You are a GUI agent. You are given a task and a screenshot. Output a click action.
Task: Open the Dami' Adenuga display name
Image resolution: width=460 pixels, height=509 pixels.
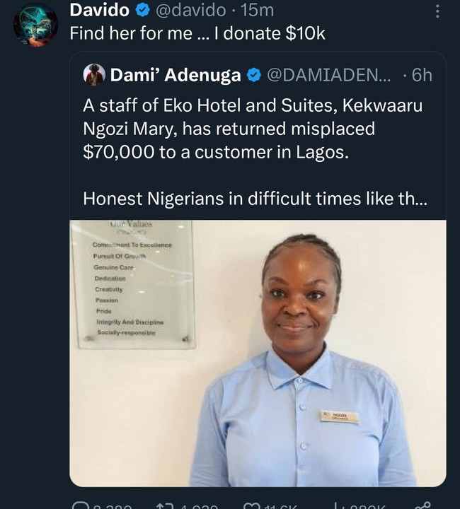(x=176, y=75)
